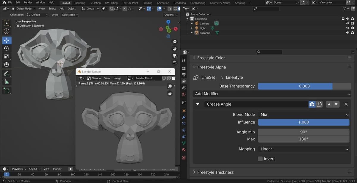Select the Measure tool
Screen dimensions: 357x183
pyautogui.click(x=7, y=81)
